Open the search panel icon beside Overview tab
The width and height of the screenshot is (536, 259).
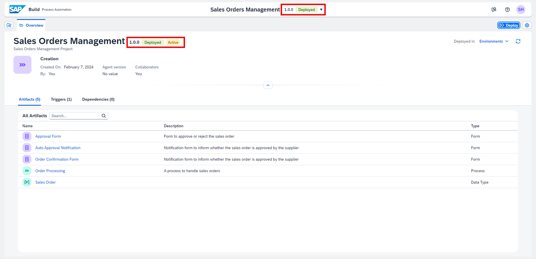pyautogui.click(x=9, y=25)
